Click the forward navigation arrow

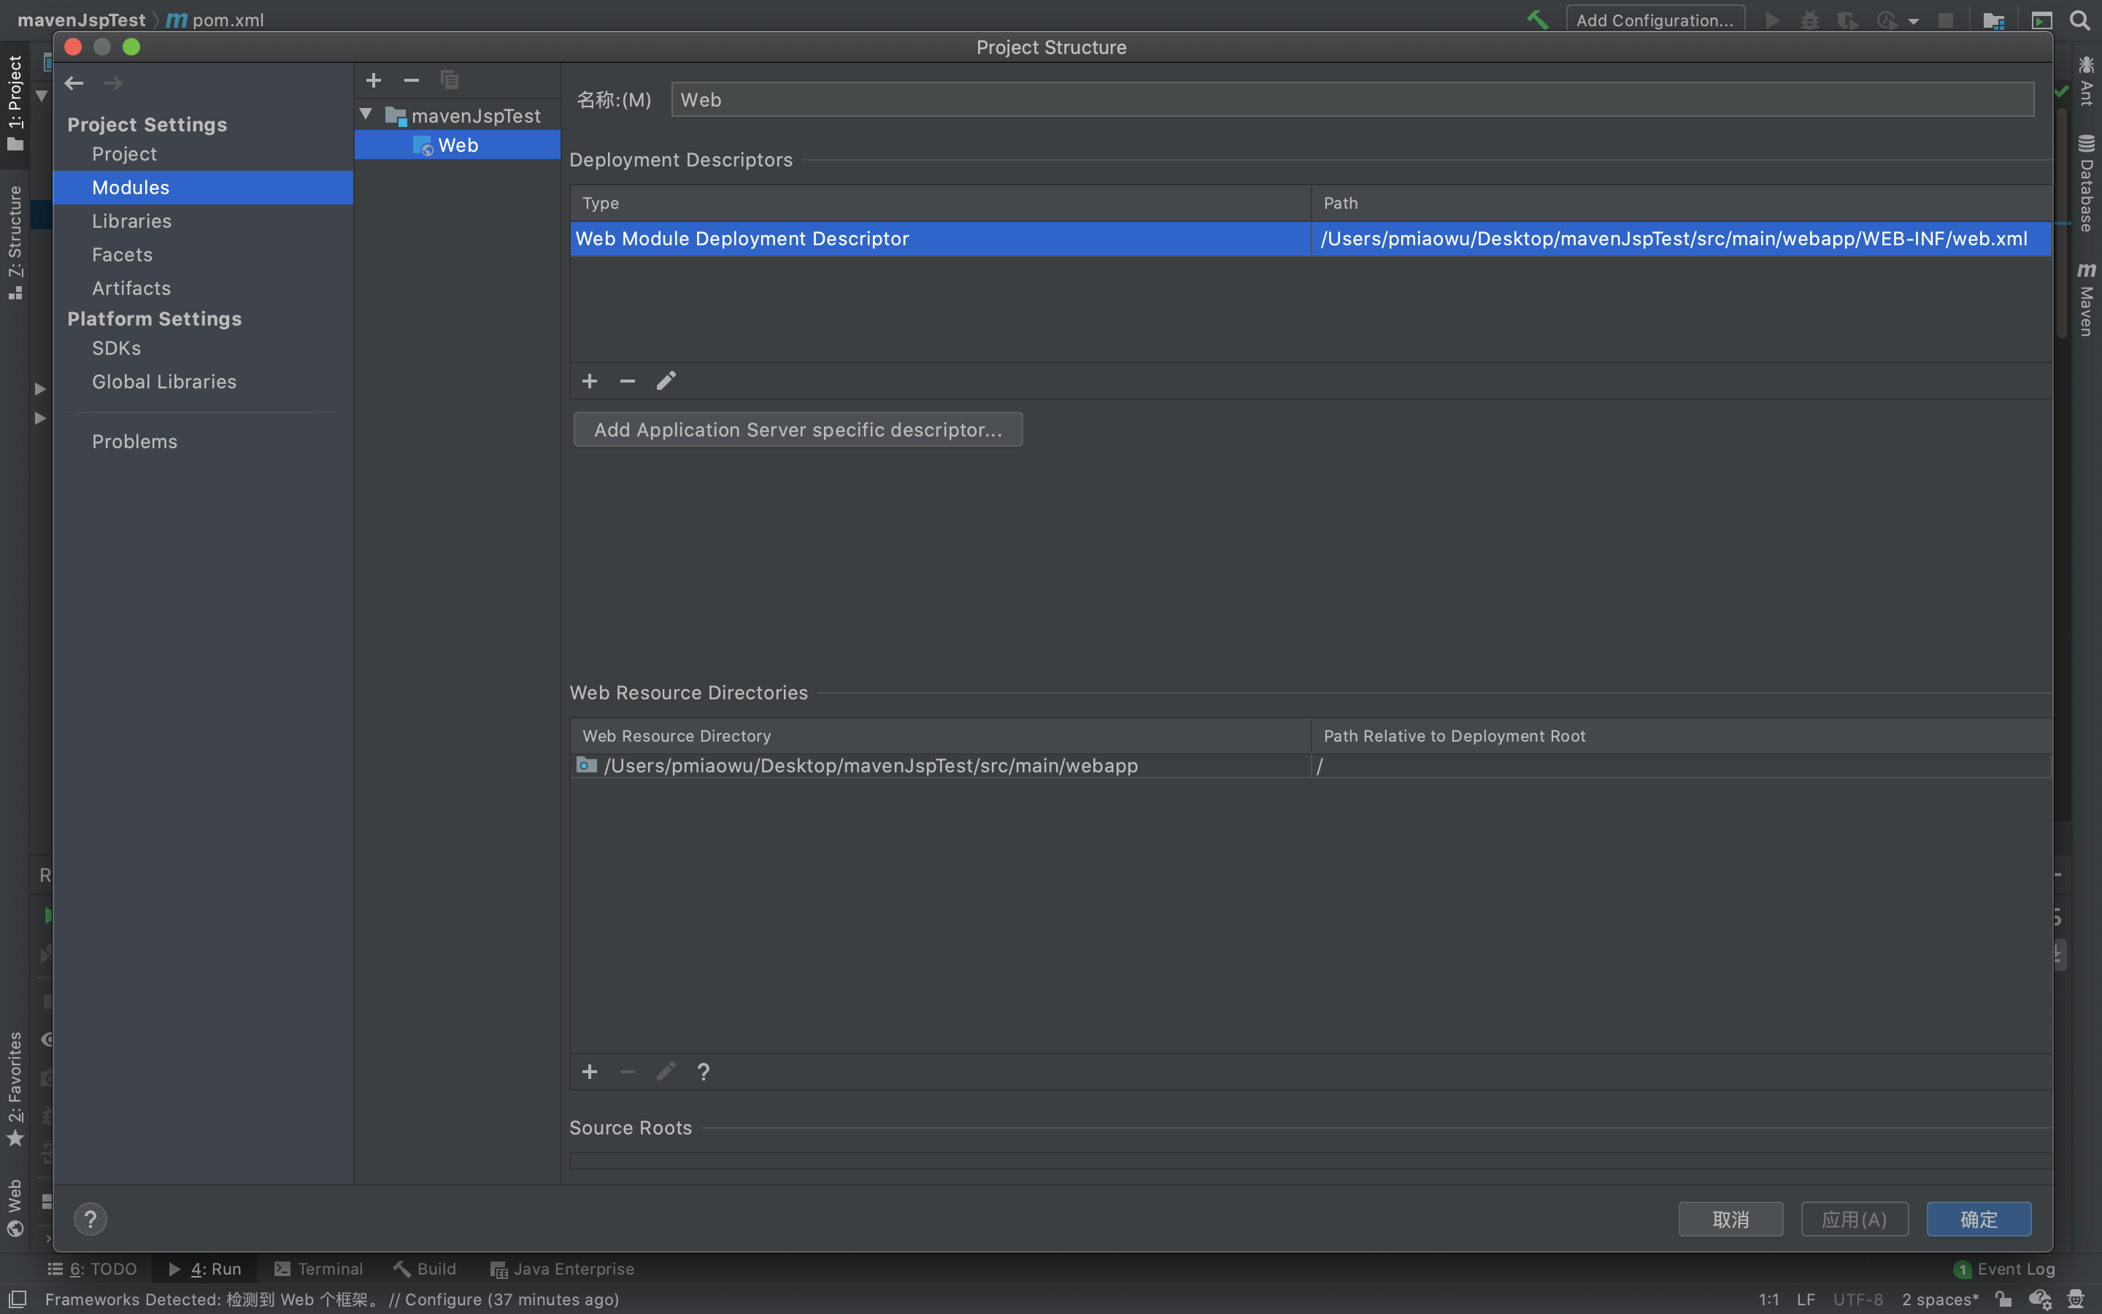coord(113,83)
